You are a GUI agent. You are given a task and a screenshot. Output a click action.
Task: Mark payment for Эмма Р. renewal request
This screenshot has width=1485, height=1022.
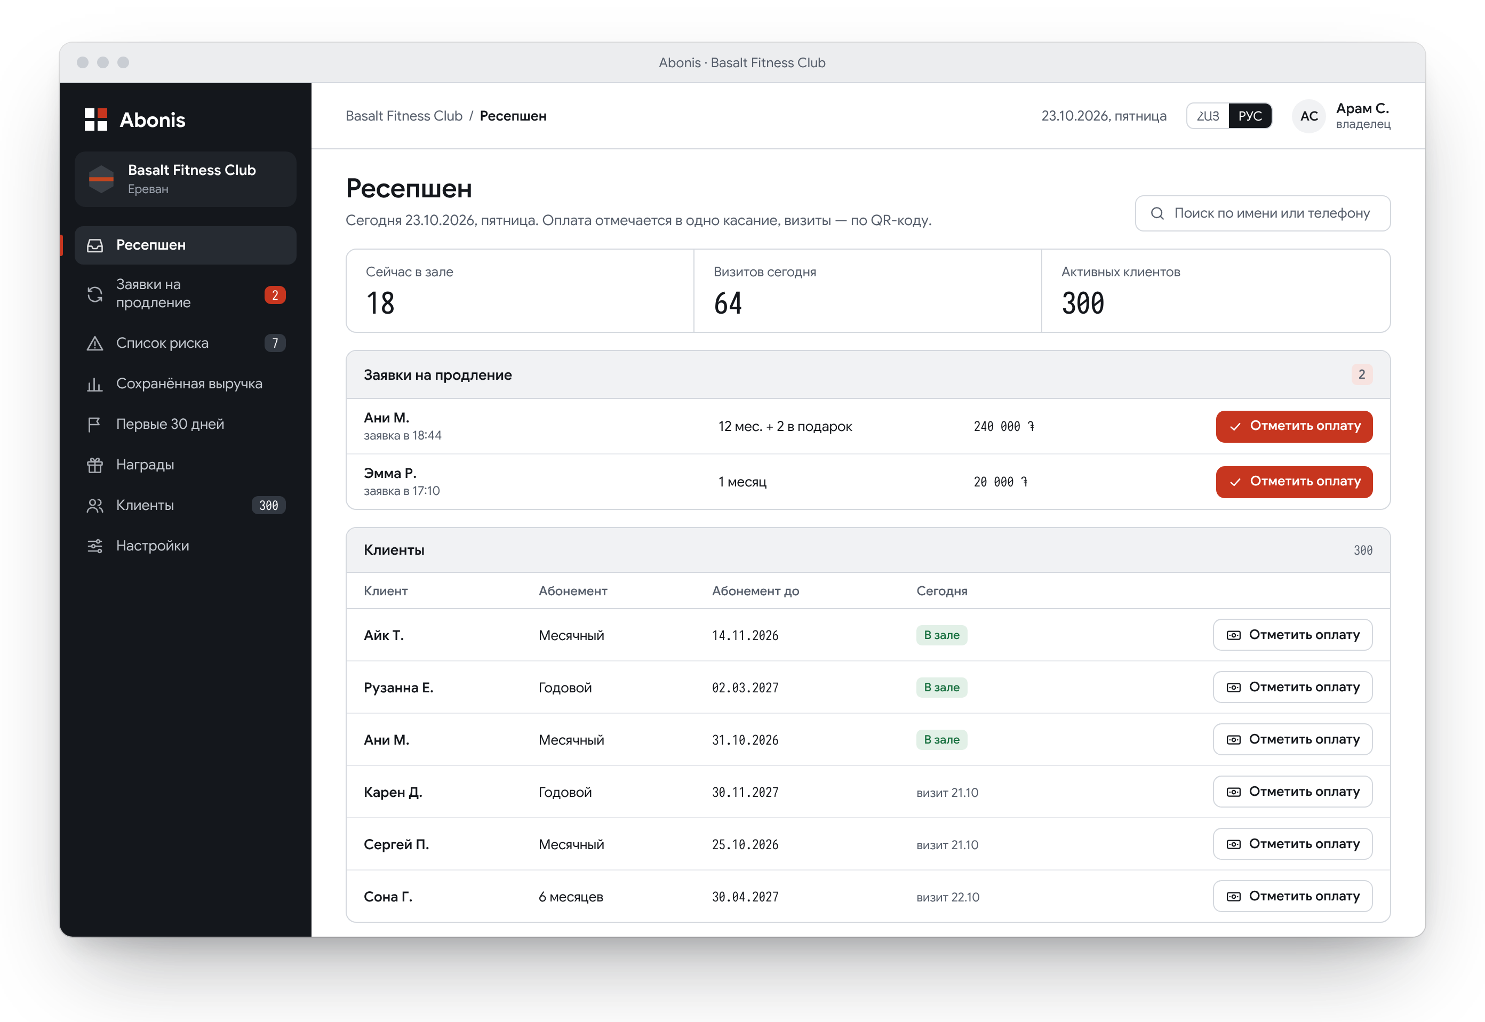(x=1294, y=482)
